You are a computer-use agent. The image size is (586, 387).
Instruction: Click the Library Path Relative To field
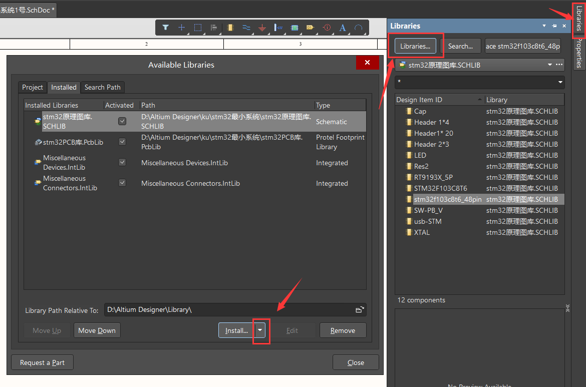click(x=235, y=310)
